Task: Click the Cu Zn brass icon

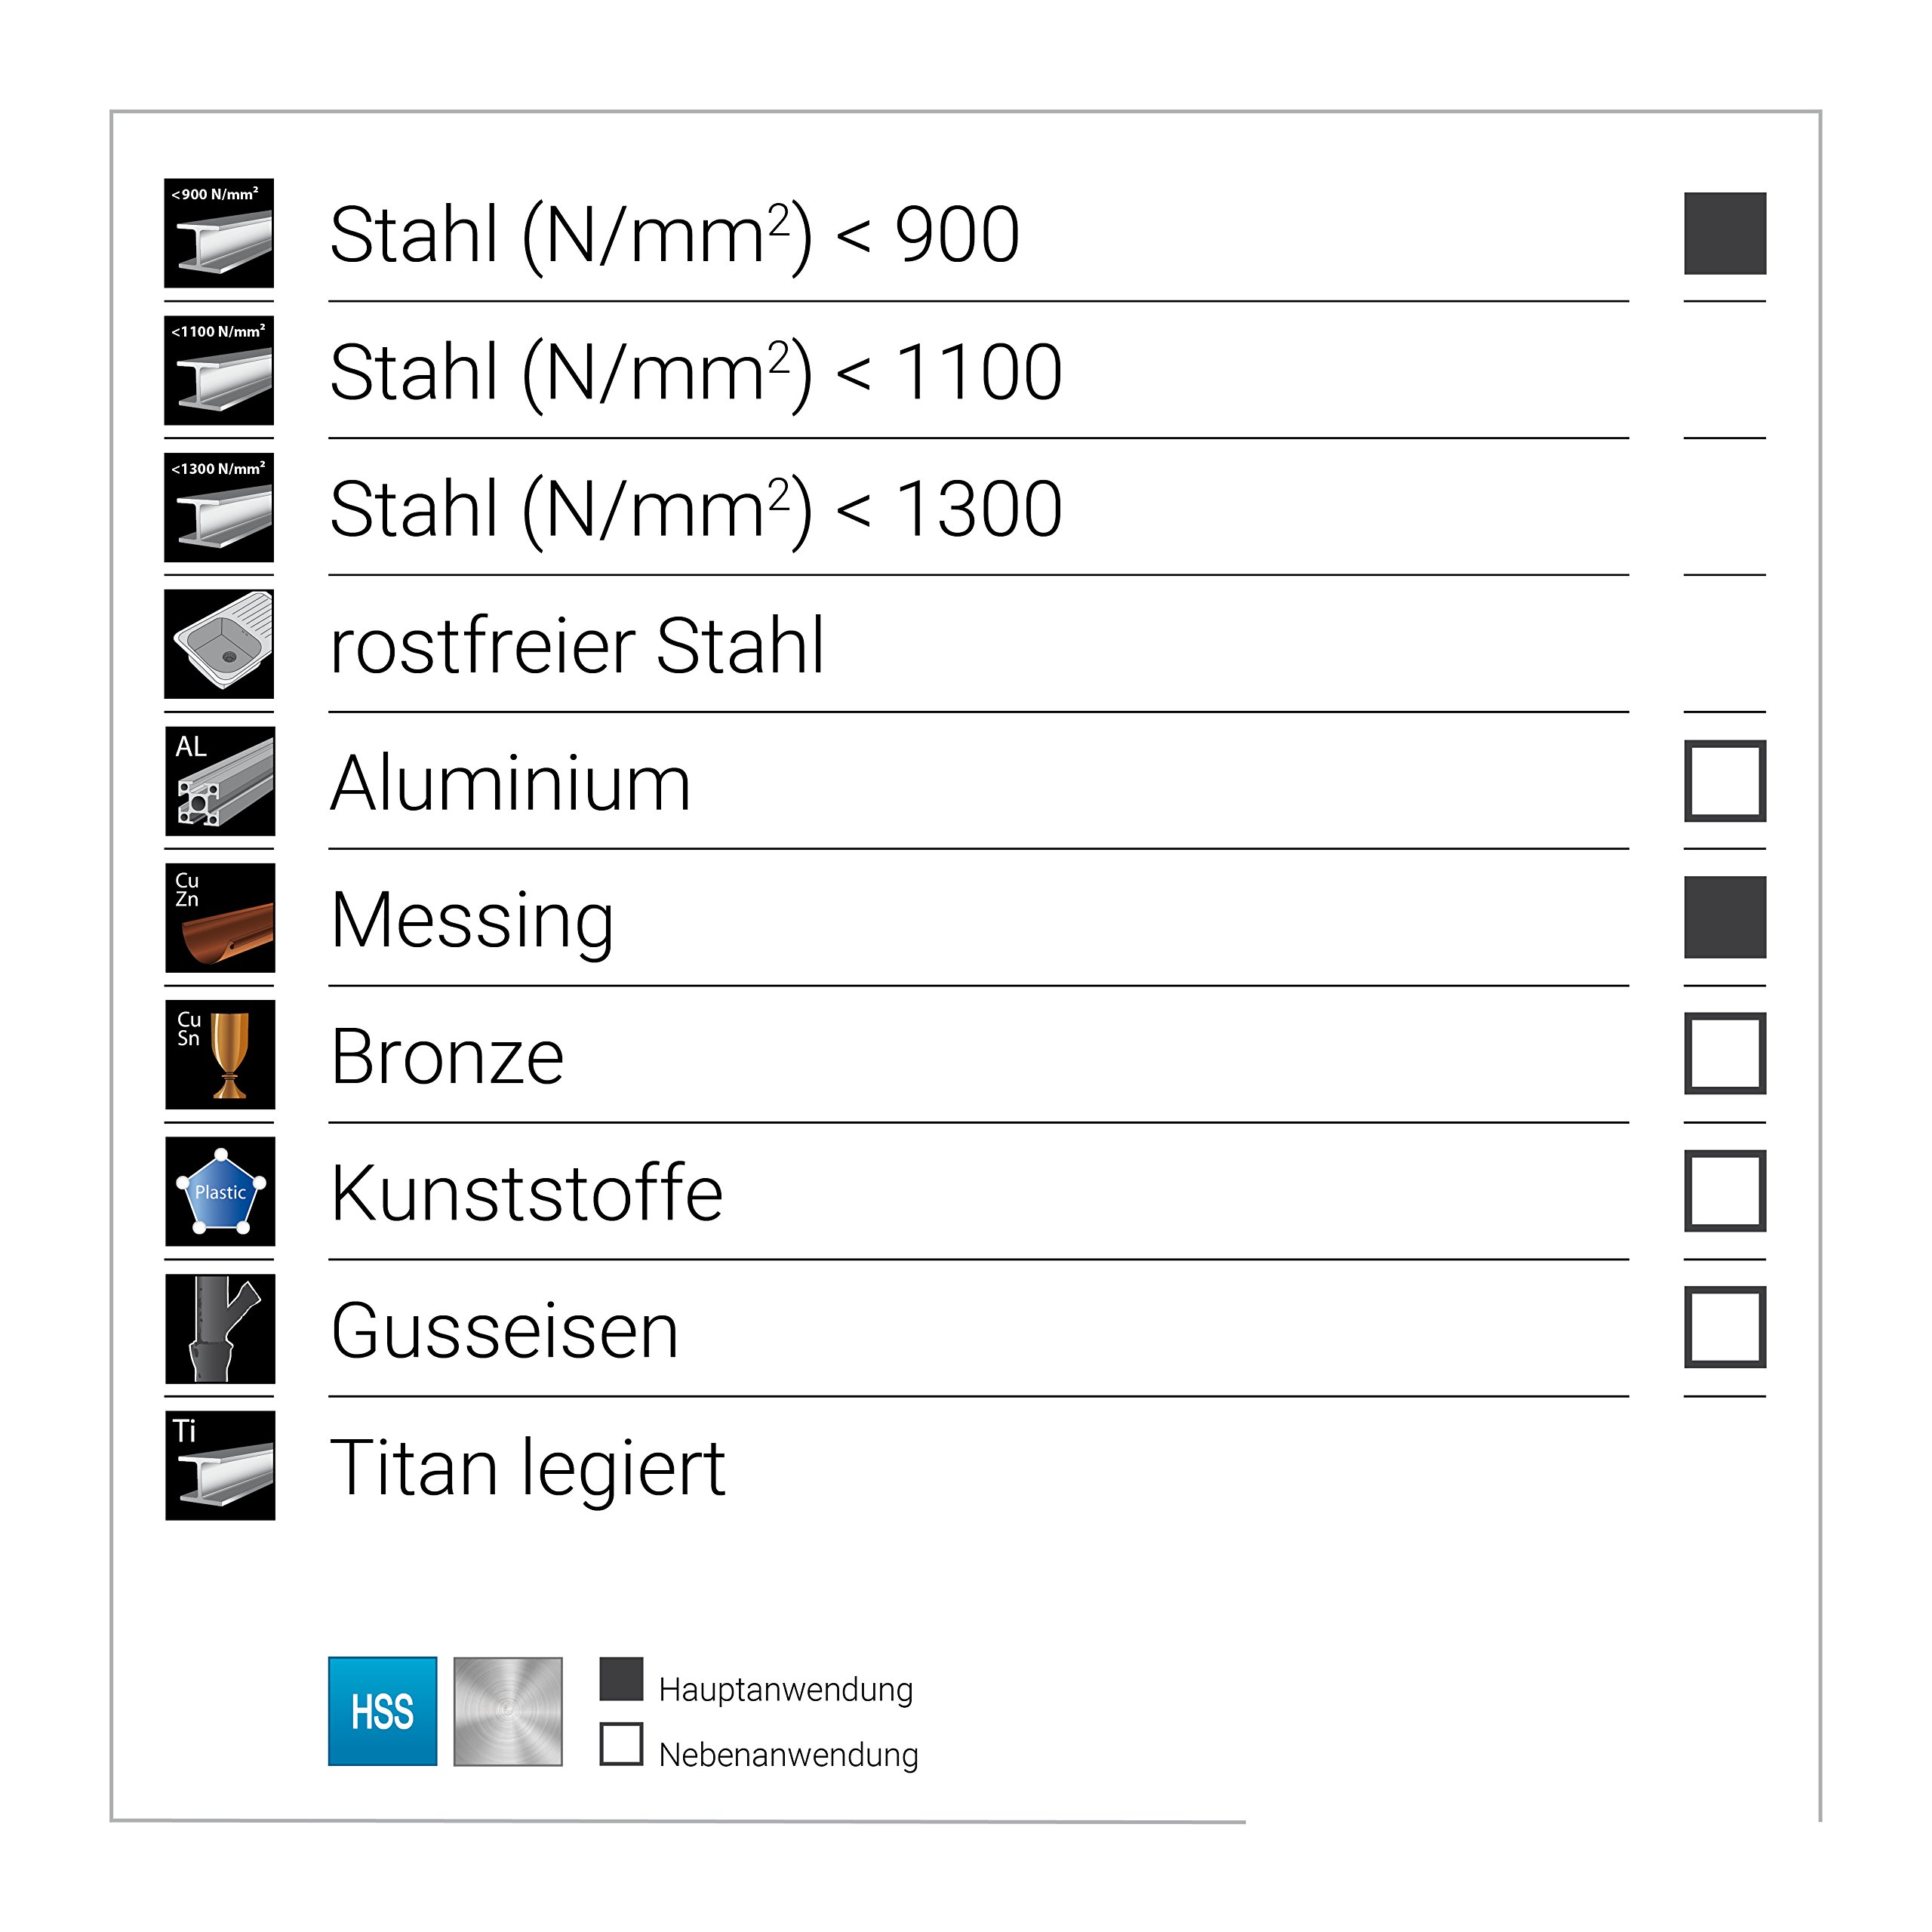Action: coord(220,918)
